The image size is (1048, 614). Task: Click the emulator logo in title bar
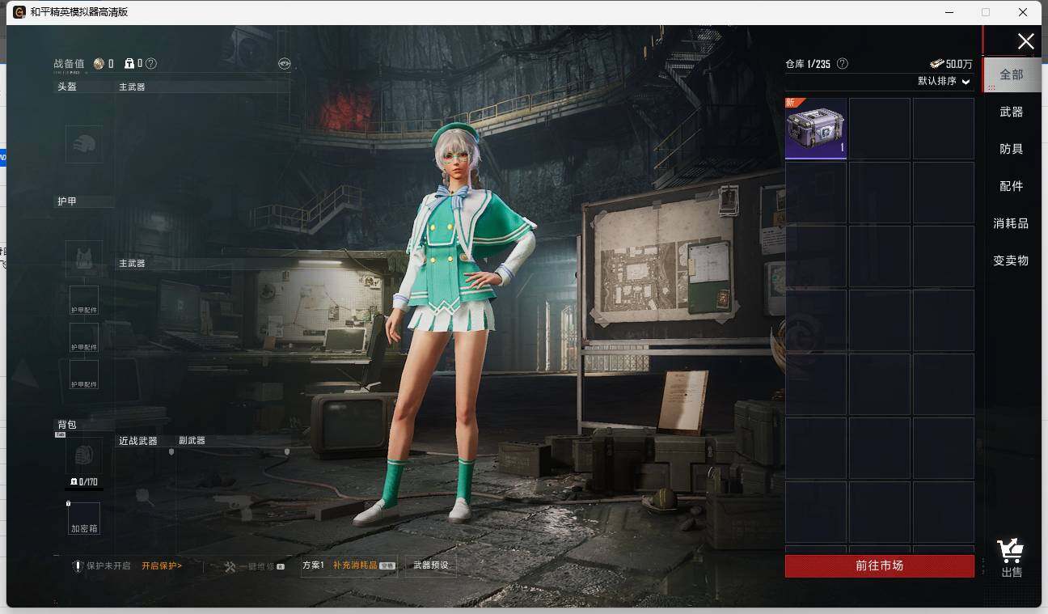coord(19,12)
